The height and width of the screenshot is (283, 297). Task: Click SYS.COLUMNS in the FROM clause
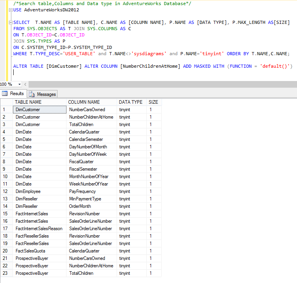[x=102, y=29]
